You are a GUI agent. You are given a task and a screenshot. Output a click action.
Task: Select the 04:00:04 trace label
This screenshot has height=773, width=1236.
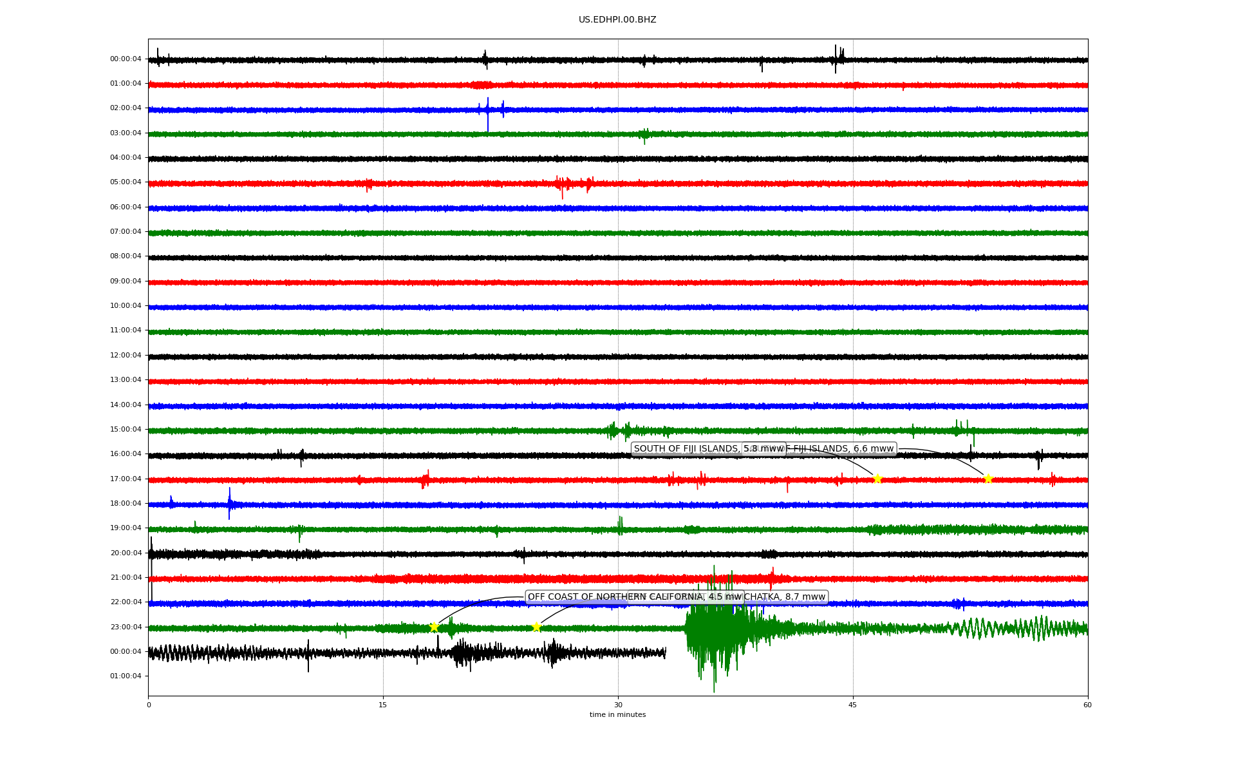[x=126, y=158]
